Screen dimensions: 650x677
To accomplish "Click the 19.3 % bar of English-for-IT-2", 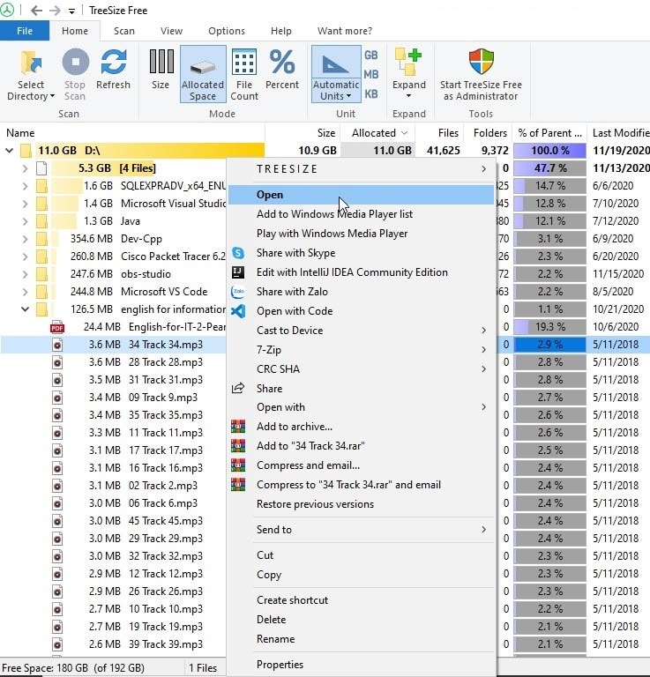I will (549, 327).
